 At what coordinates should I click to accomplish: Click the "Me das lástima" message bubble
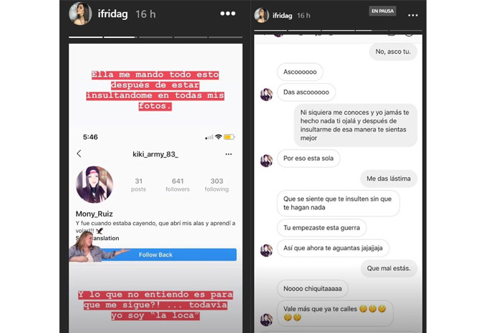click(389, 179)
